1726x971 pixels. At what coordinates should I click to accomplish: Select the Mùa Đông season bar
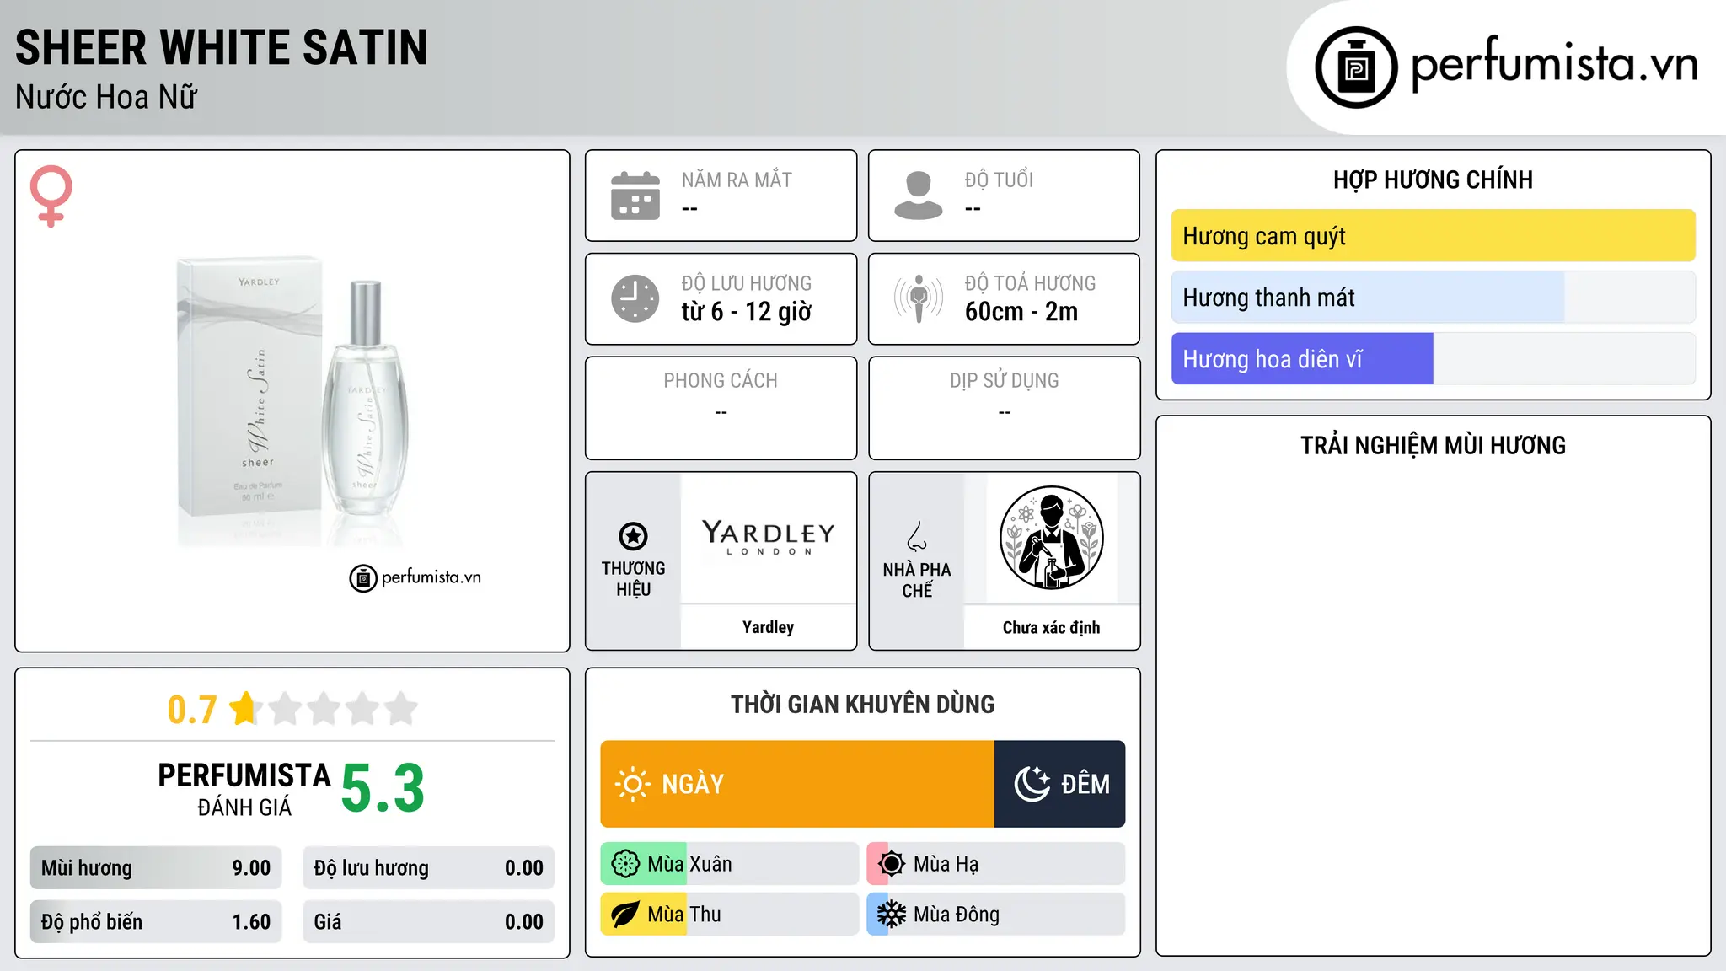pyautogui.click(x=996, y=915)
